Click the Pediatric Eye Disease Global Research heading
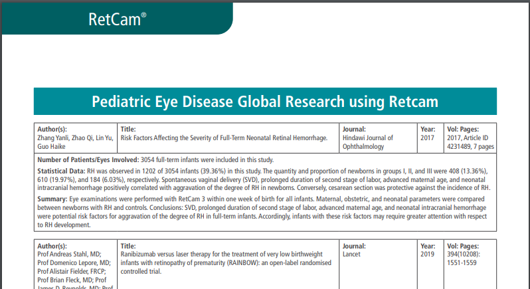530x289 pixels. point(265,102)
